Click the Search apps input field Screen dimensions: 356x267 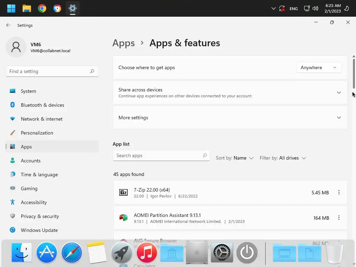(x=161, y=155)
